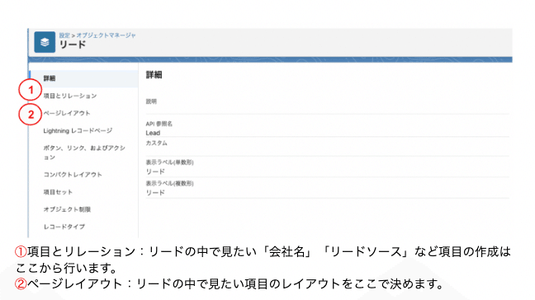Open レコードタイプ sidebar item
535x300 pixels.
click(64, 226)
